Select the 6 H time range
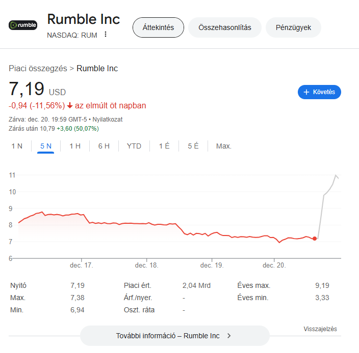Image resolution: width=359 pixels, height=353 pixels. [x=104, y=146]
